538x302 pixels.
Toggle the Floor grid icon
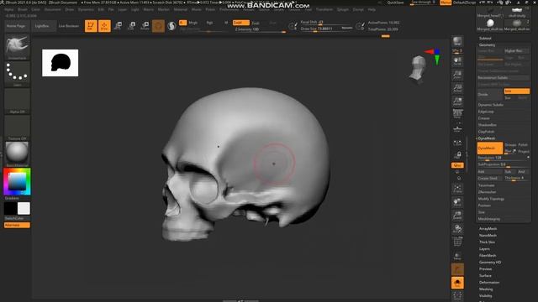click(457, 128)
